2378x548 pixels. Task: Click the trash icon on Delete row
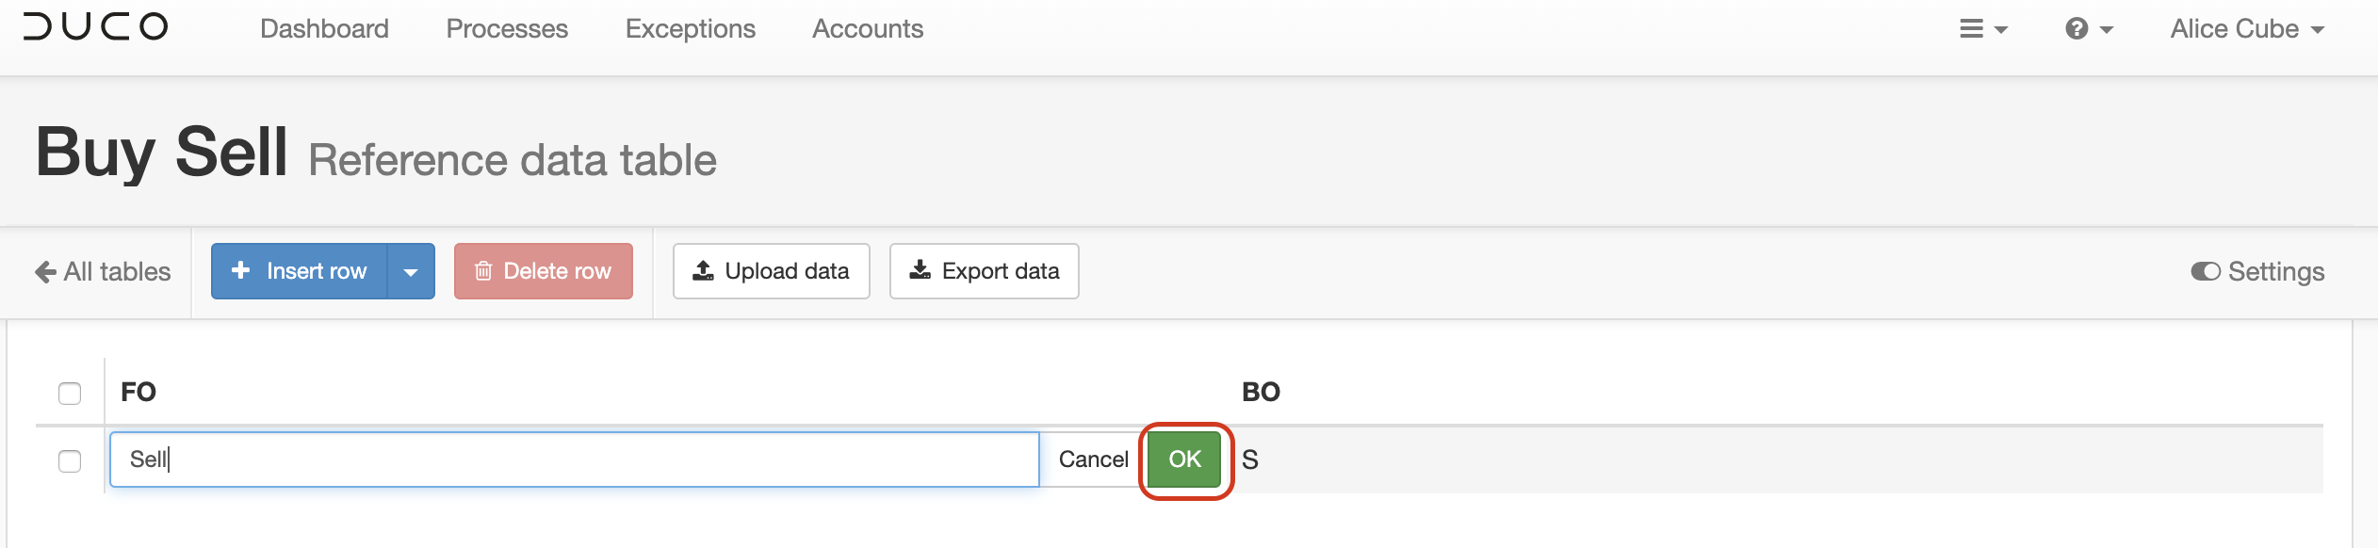point(483,271)
